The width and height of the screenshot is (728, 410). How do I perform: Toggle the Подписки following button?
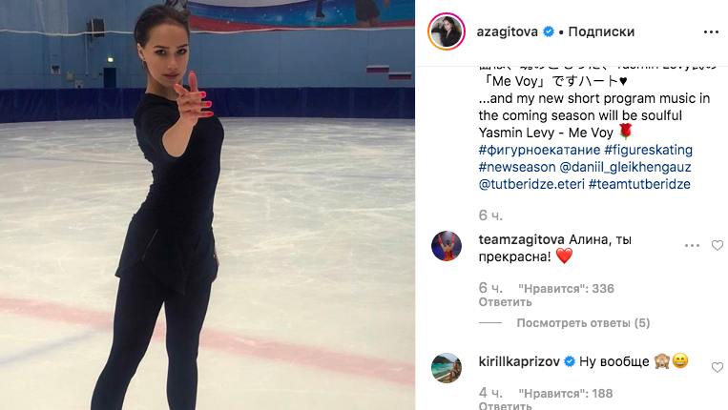pos(601,31)
